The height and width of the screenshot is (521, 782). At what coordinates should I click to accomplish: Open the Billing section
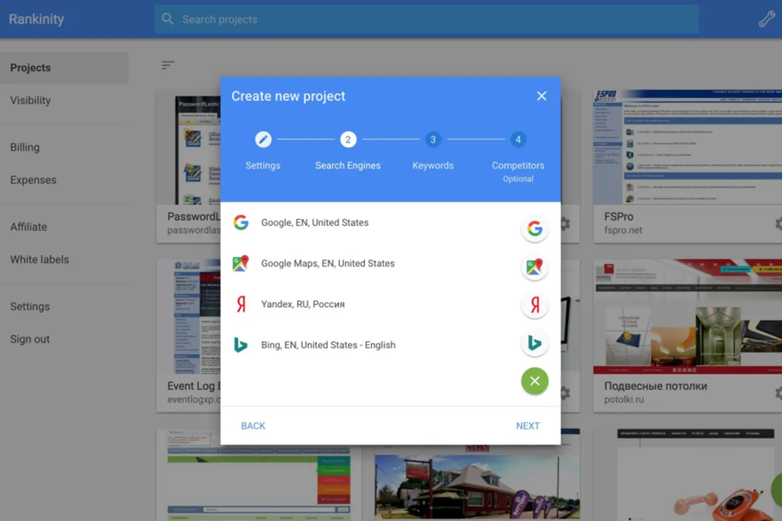(64, 147)
